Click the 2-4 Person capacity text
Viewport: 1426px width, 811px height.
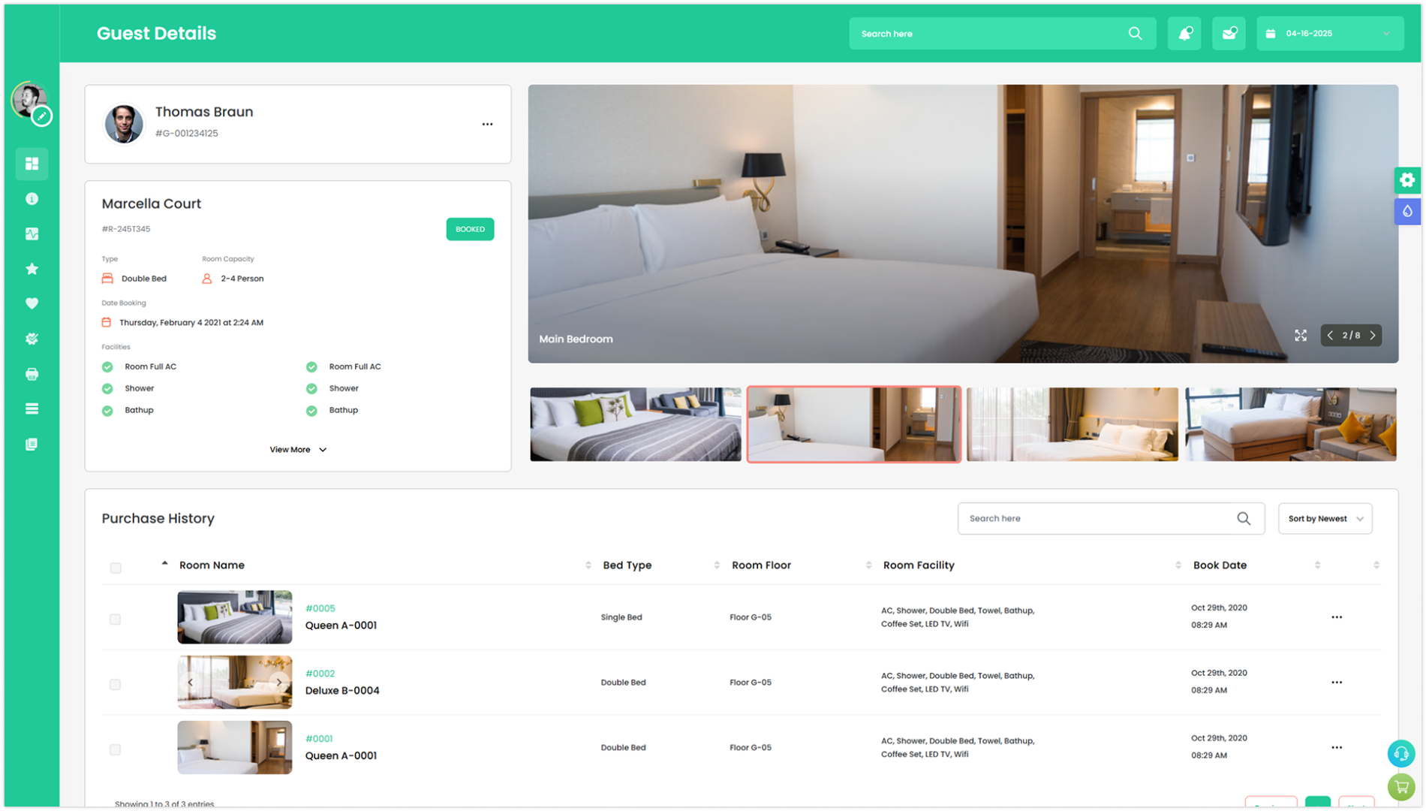[x=242, y=279]
